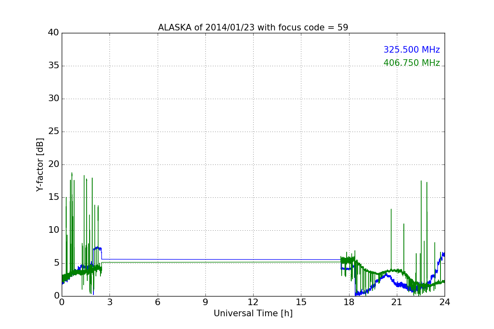494x329 pixels.
Task: Click y-axis tick label "40"
Action: tap(53, 33)
